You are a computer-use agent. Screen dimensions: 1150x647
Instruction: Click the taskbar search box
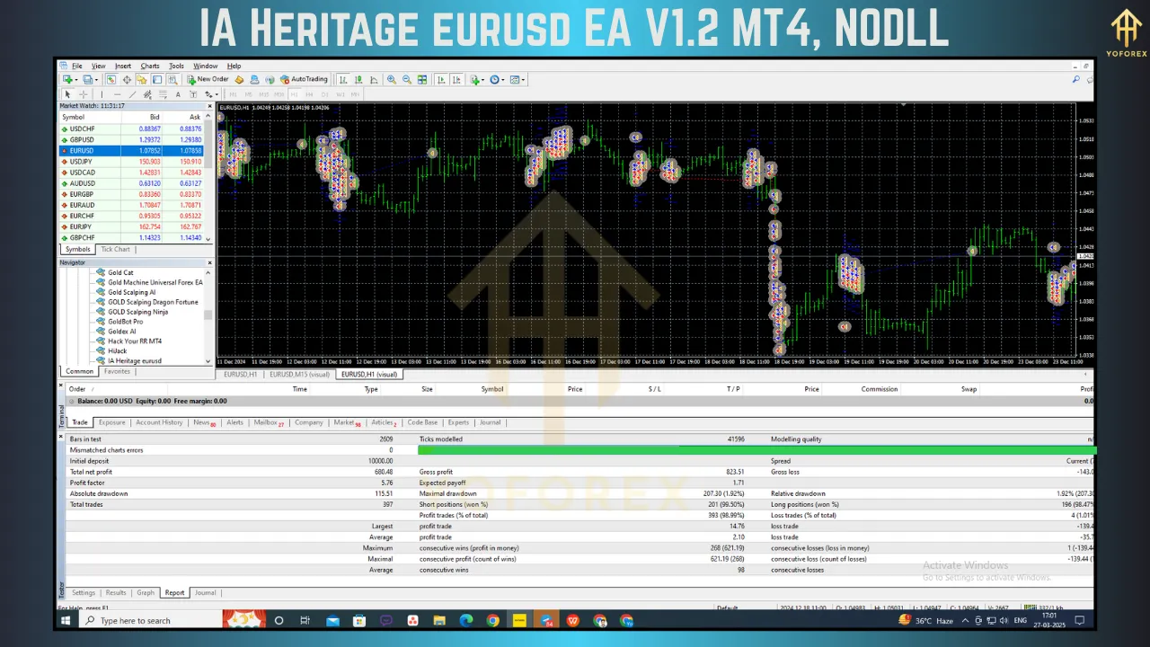pyautogui.click(x=150, y=621)
